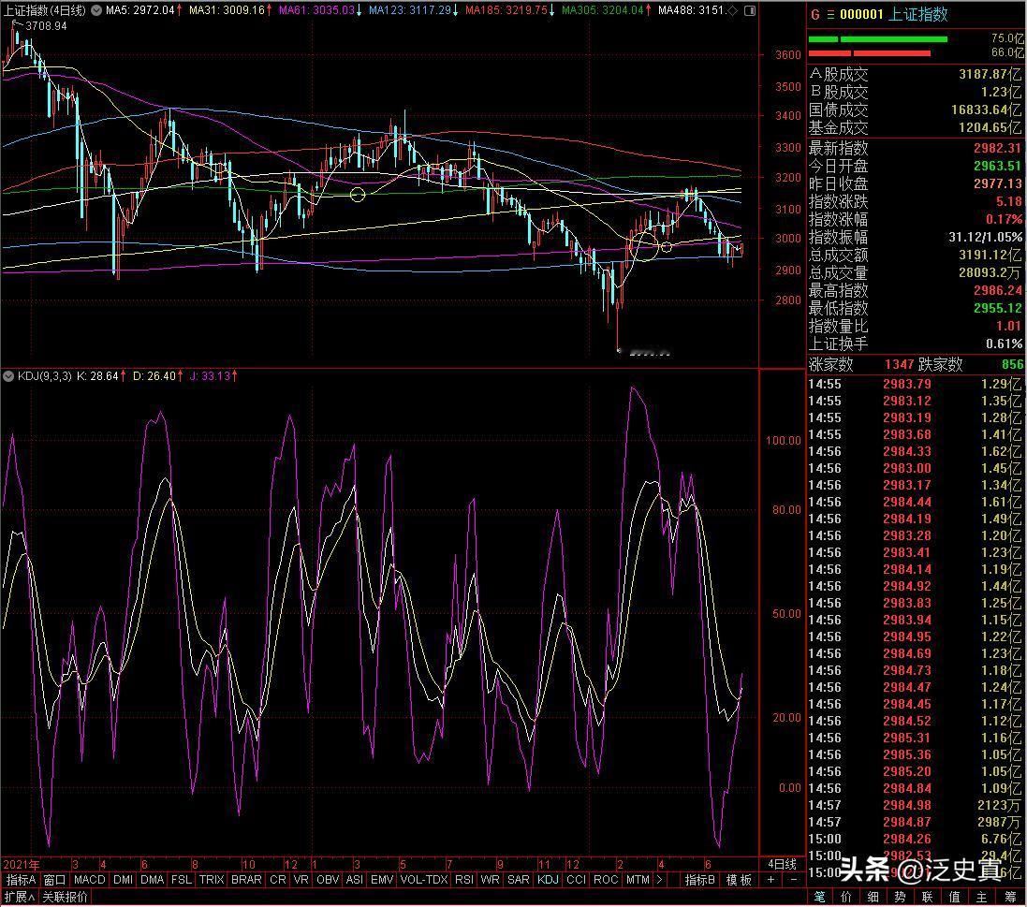The image size is (1027, 907).
Task: Select the 细 tab in bottom-right
Action: tap(873, 897)
